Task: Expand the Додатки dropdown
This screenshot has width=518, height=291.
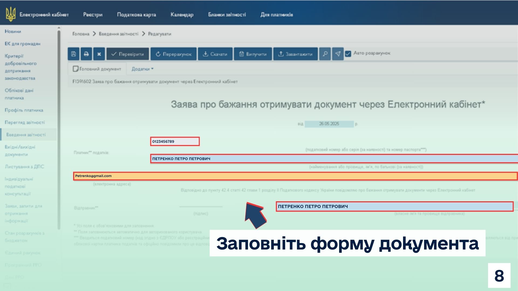Action: [142, 69]
